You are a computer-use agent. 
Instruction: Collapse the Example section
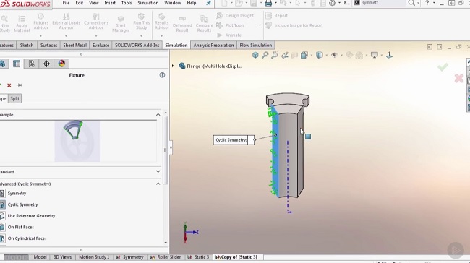(158, 115)
